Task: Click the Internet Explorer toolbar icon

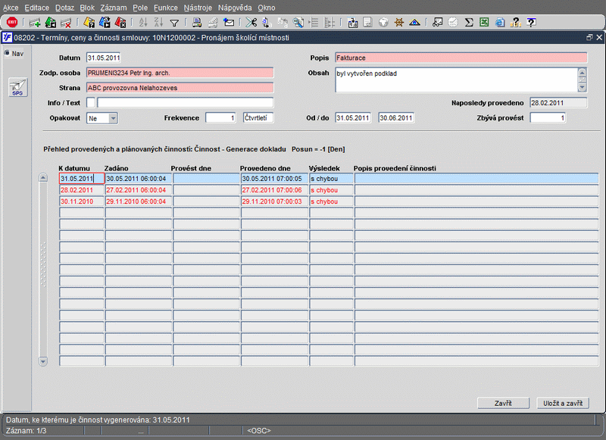Action: tap(500, 23)
